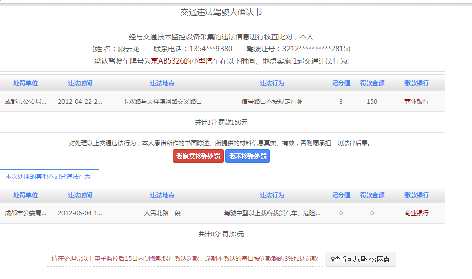Viewport: 472px width, 279px height.
Task: Click 商业银行 link in the first table
Action: click(416, 102)
